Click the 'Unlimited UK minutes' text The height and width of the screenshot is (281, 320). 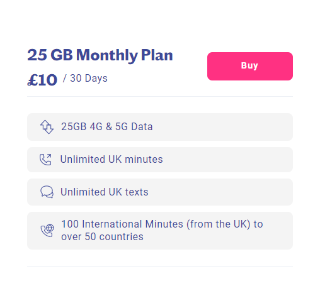111,159
